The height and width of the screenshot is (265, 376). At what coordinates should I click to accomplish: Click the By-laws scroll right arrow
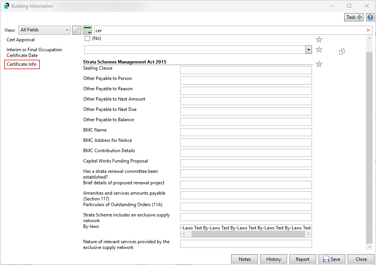click(308, 234)
